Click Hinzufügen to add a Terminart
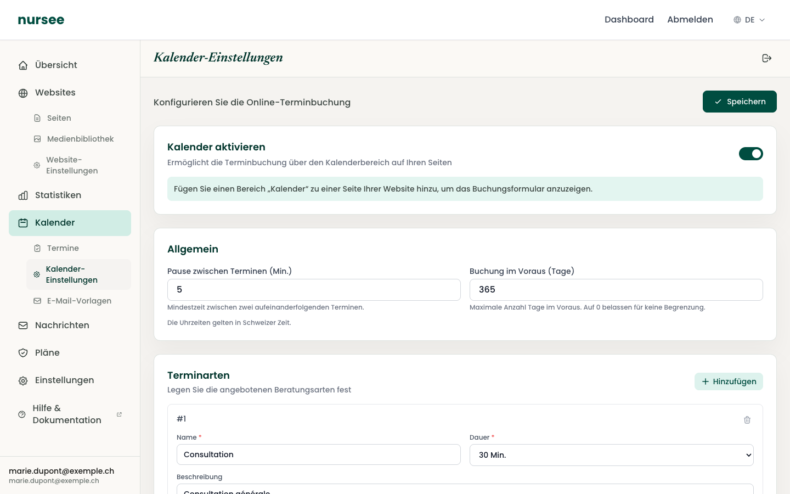 pos(729,381)
